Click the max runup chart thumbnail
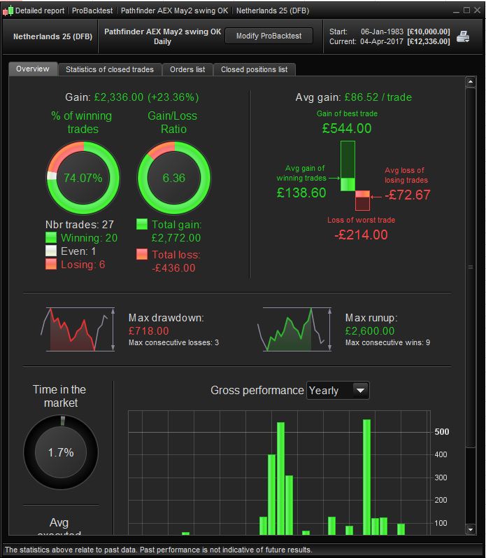 tap(294, 330)
